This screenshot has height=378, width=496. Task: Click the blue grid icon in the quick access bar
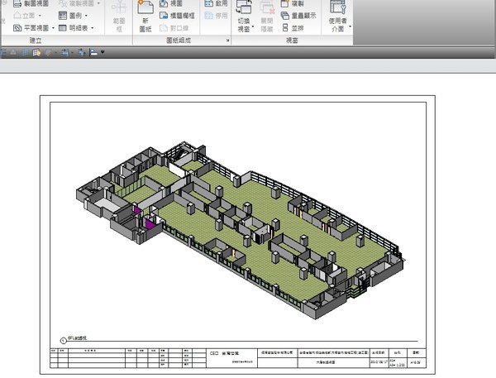coord(25,53)
